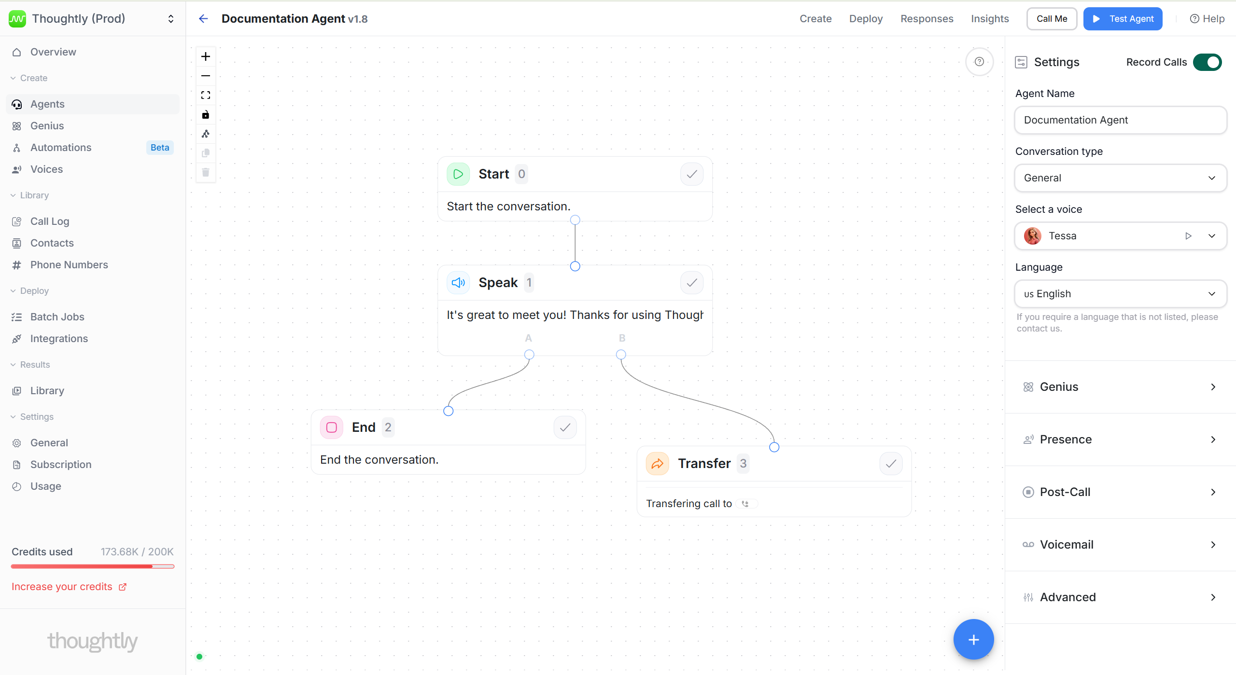Switch to the Insights tab

990,19
